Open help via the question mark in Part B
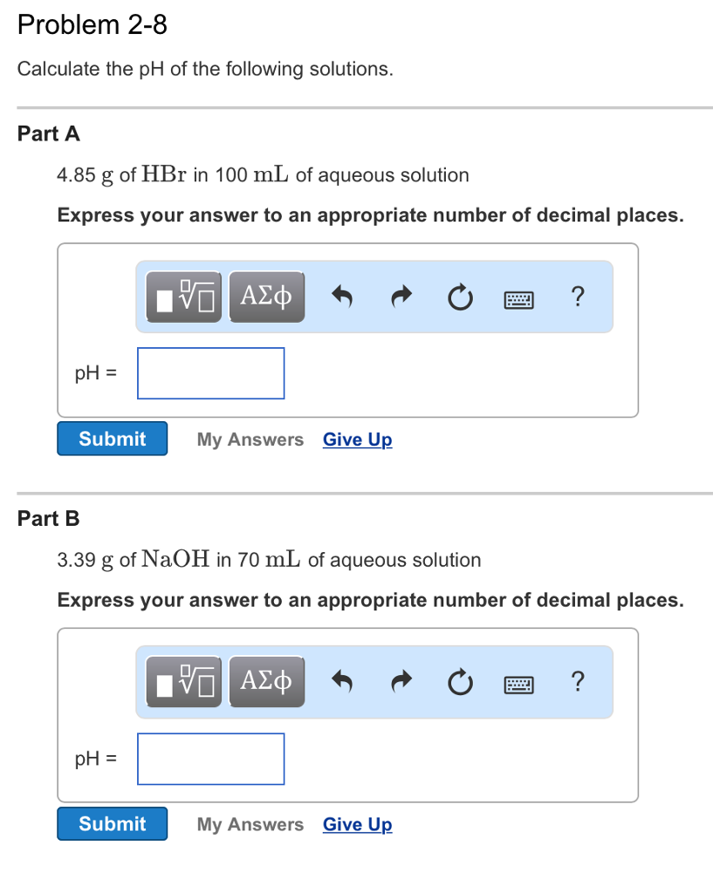The image size is (713, 893). tap(577, 683)
